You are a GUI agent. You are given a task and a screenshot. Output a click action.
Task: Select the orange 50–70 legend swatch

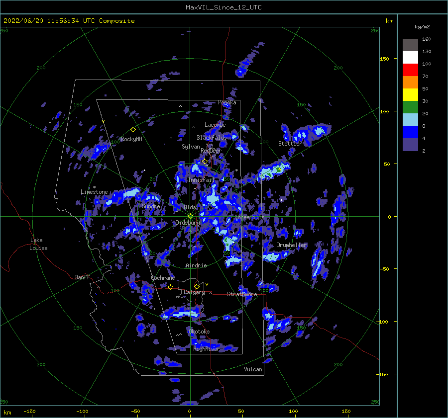pyautogui.click(x=410, y=83)
